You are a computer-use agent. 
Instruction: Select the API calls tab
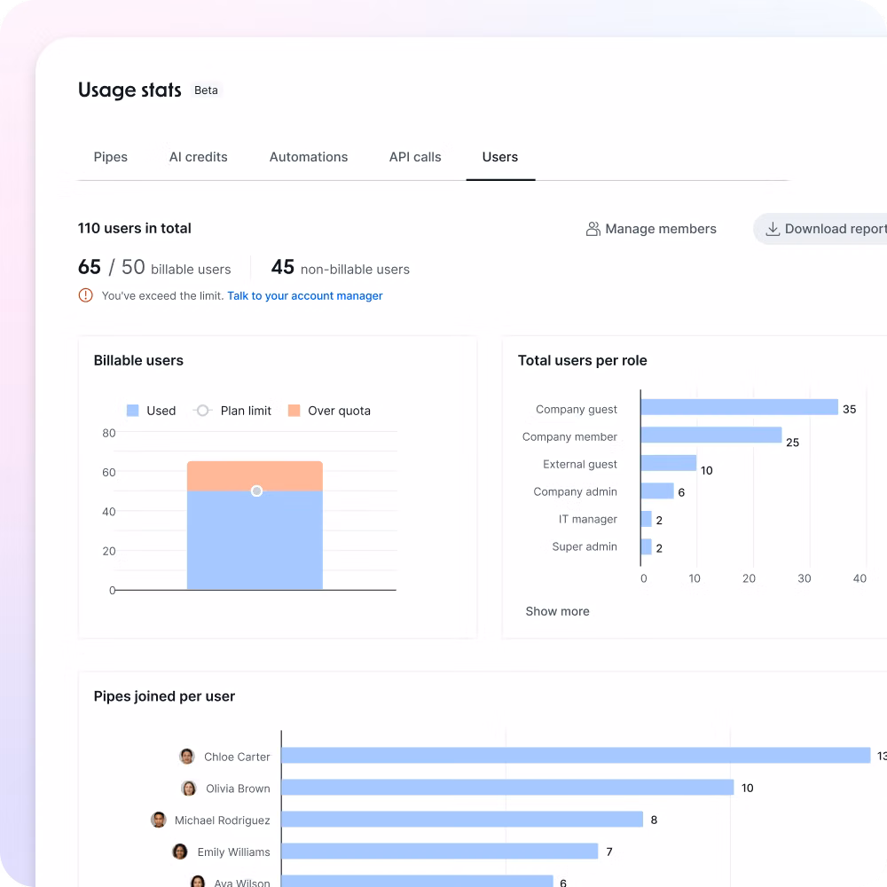(415, 157)
